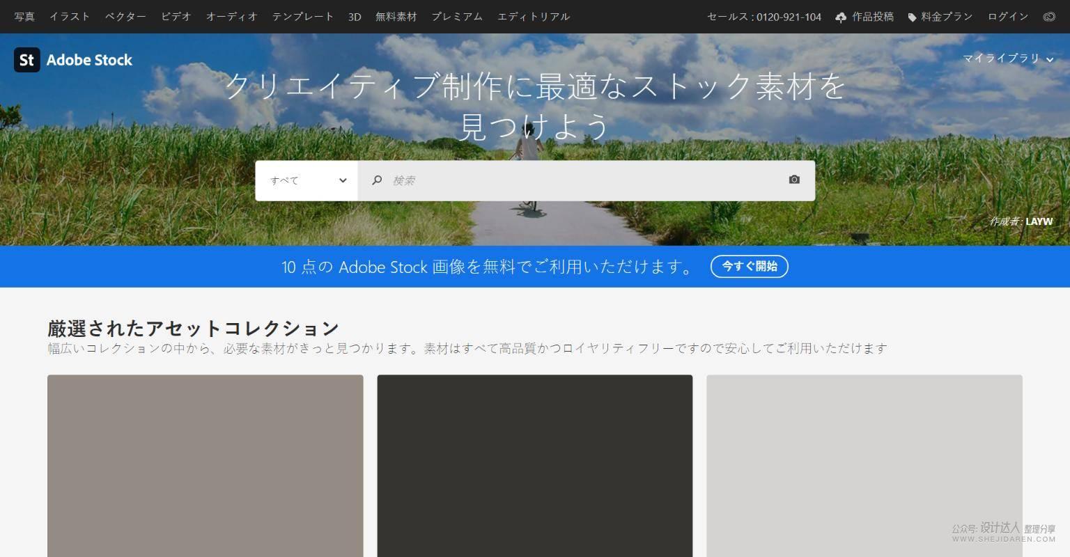Image resolution: width=1070 pixels, height=557 pixels.
Task: Click the price tag icon by 料金プラン
Action: point(912,17)
